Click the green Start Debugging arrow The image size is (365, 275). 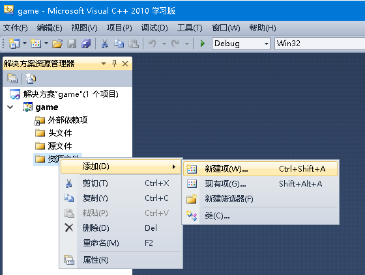click(x=203, y=44)
